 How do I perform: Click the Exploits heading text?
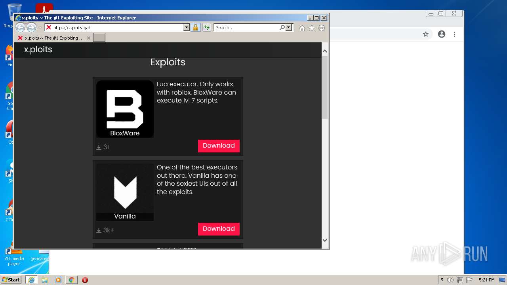(168, 62)
